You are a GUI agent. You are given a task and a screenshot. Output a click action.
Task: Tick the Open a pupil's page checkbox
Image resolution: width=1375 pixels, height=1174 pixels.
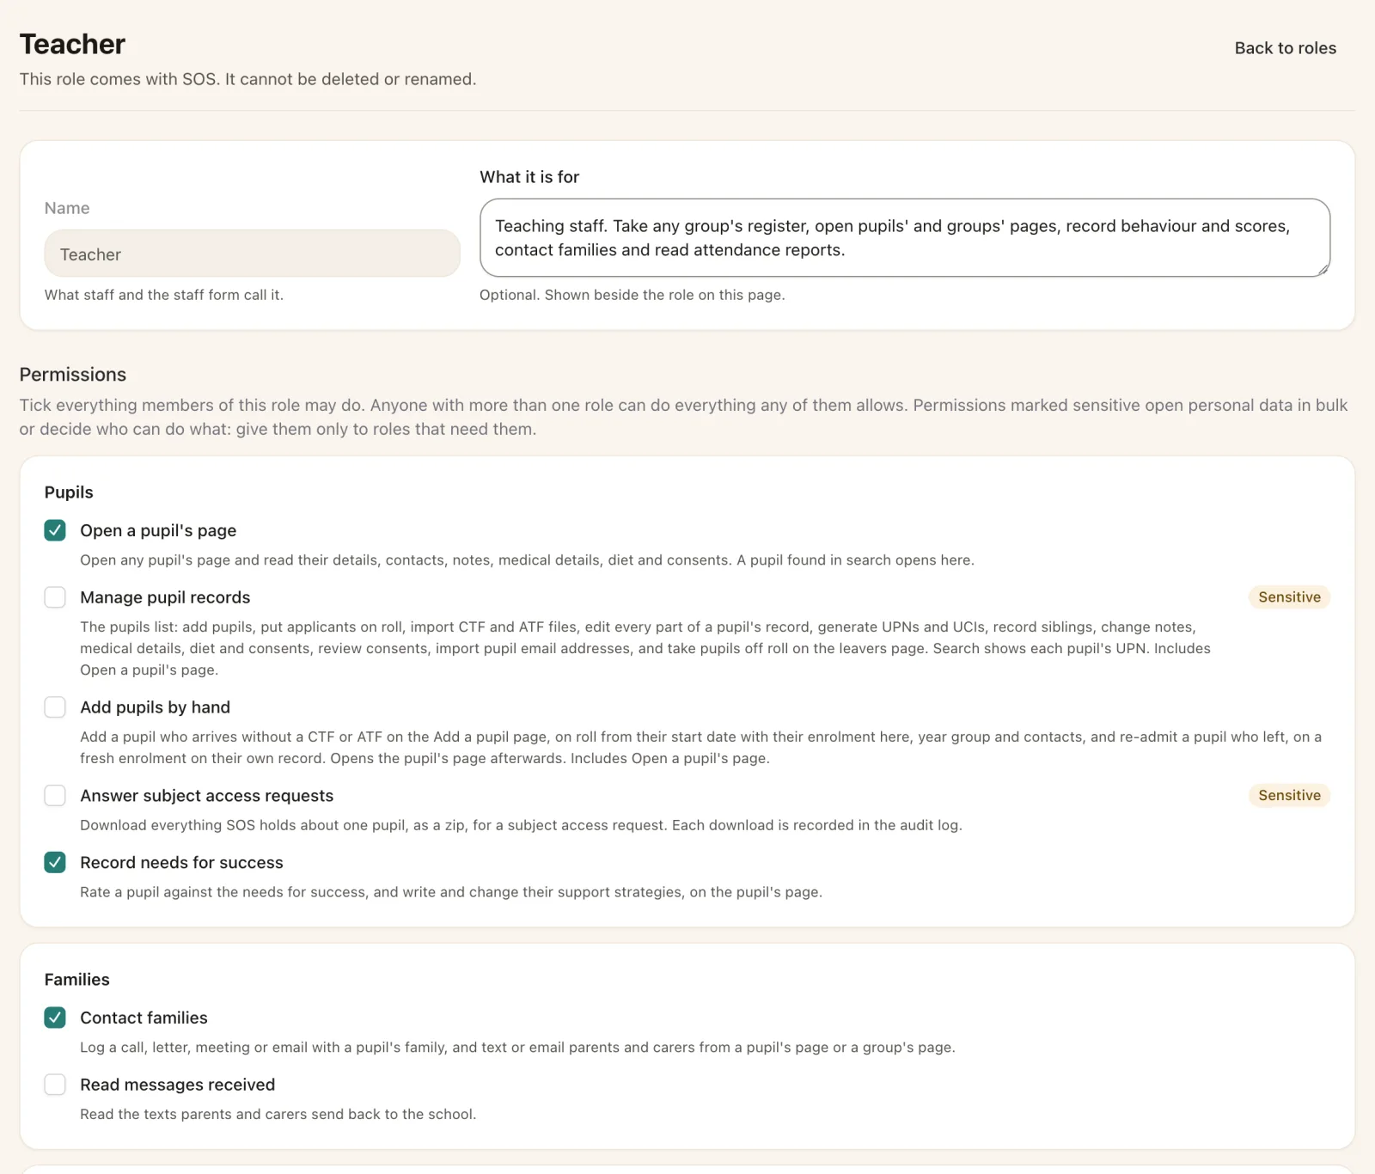[x=55, y=530]
